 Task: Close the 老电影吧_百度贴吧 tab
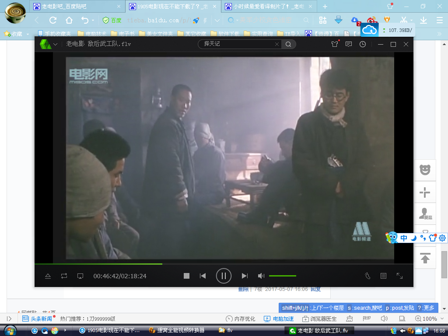[119, 6]
